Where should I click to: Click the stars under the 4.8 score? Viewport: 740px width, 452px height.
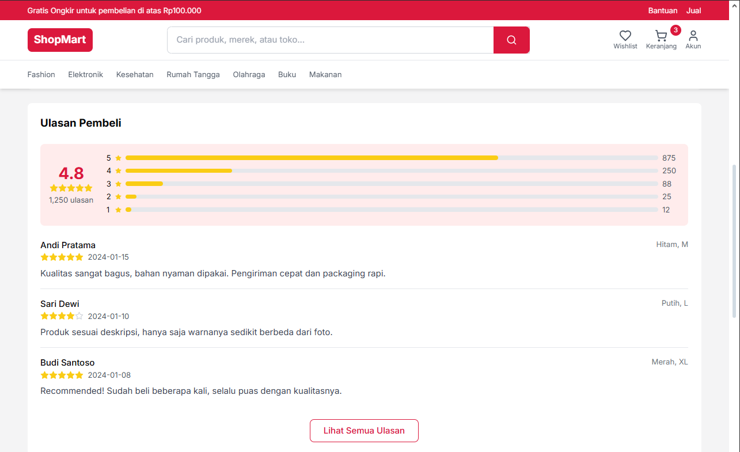pos(71,188)
